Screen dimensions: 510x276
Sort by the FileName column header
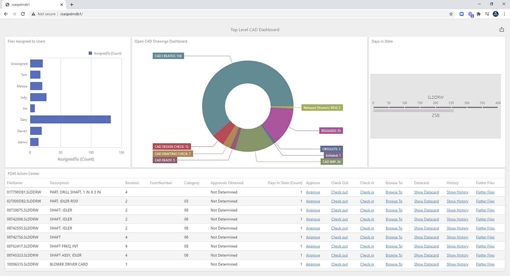coord(14,183)
